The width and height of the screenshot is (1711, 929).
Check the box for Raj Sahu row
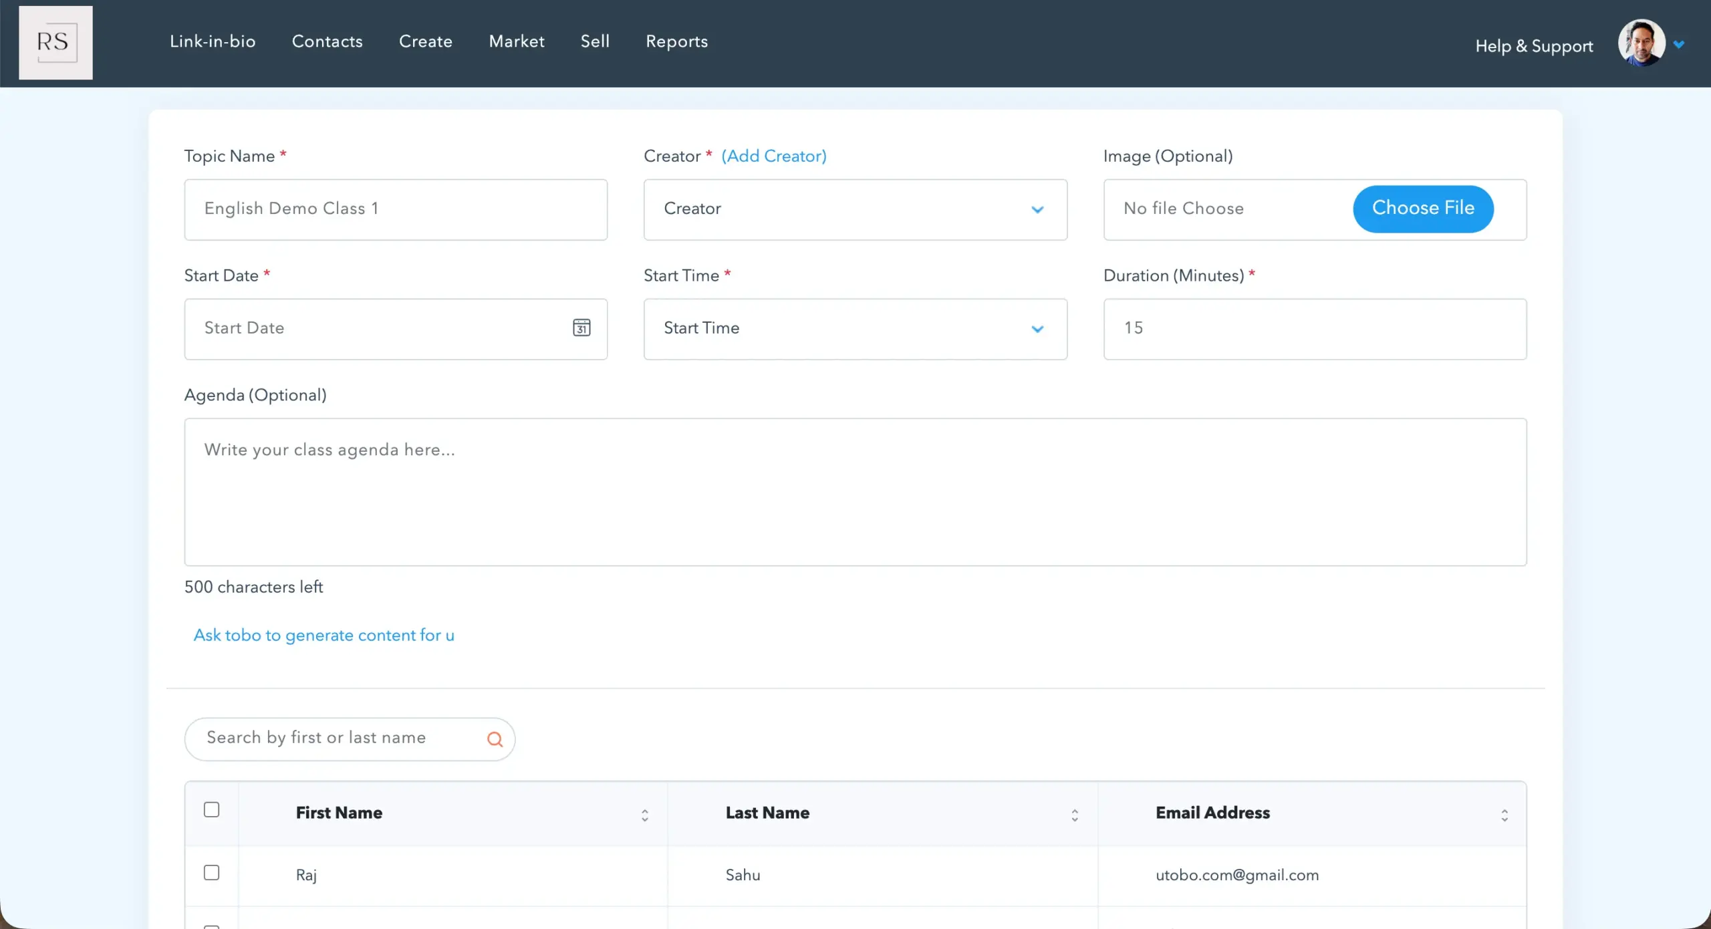click(x=211, y=873)
